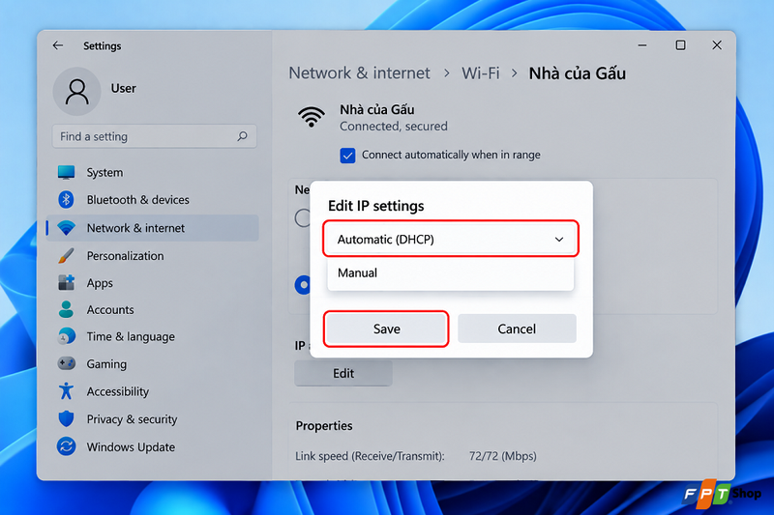The height and width of the screenshot is (515, 774).
Task: Click the dropdown chevron arrow
Action: coord(559,240)
